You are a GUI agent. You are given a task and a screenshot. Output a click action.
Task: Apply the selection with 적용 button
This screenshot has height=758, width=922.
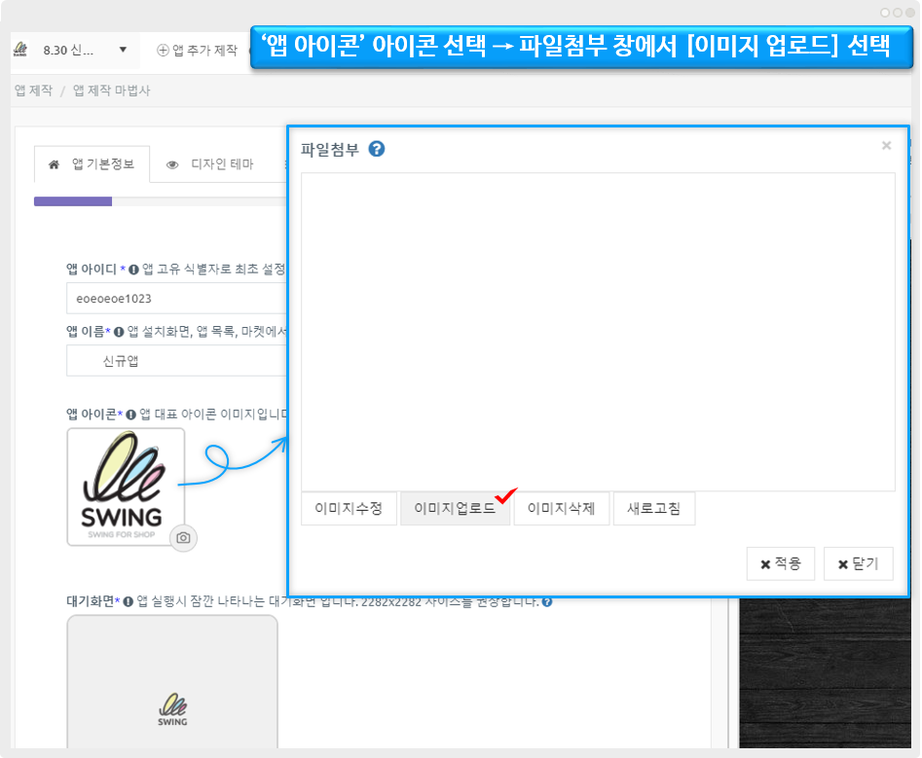[x=780, y=563]
